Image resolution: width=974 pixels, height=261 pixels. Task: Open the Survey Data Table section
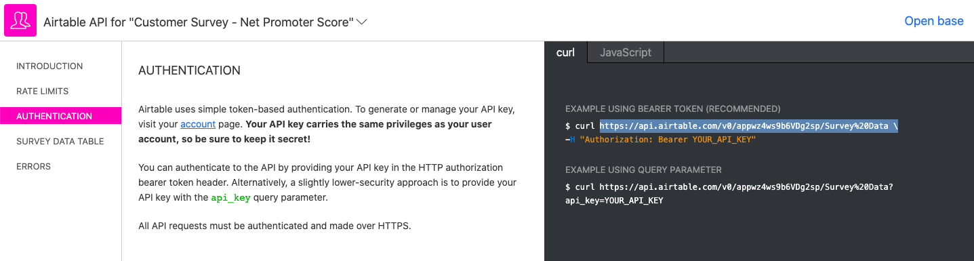(x=60, y=141)
